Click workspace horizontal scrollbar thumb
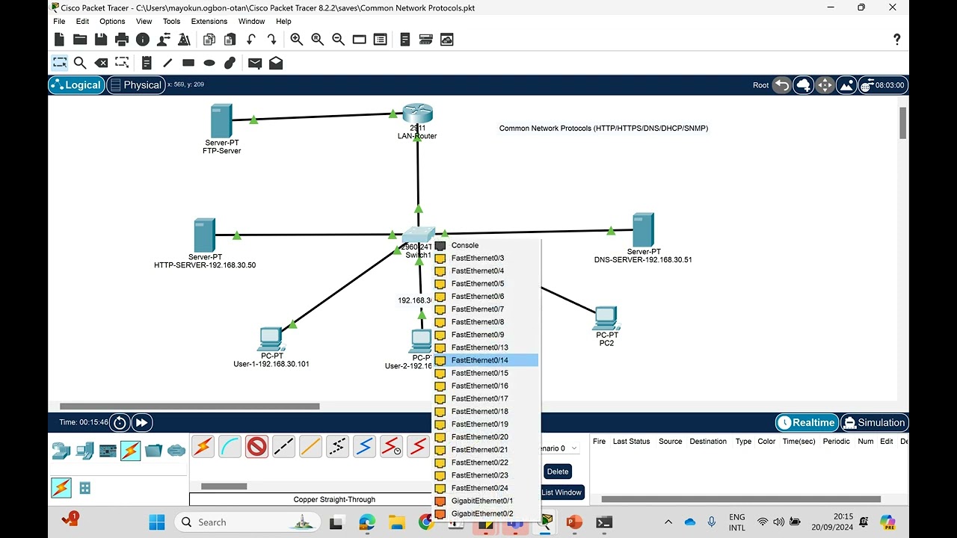This screenshot has width=957, height=538. click(x=189, y=406)
